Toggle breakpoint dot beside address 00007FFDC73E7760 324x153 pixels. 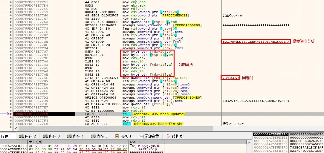(x=10, y=16)
